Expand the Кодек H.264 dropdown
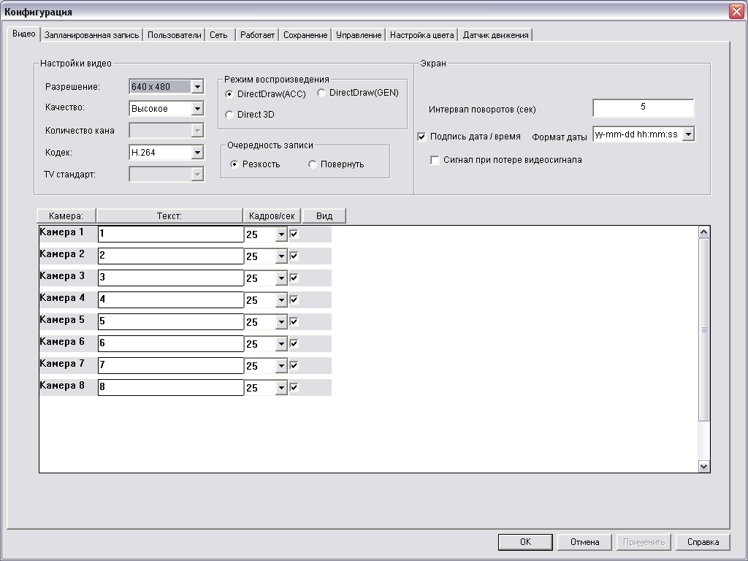 point(196,153)
